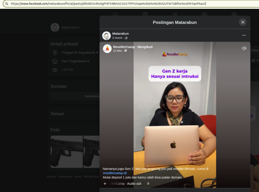Screen dimensions: 259x192
Task: Unmute the video with the speaker icon
Action: coord(244,48)
